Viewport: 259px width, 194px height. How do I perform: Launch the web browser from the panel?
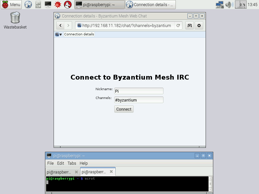click(x=28, y=5)
